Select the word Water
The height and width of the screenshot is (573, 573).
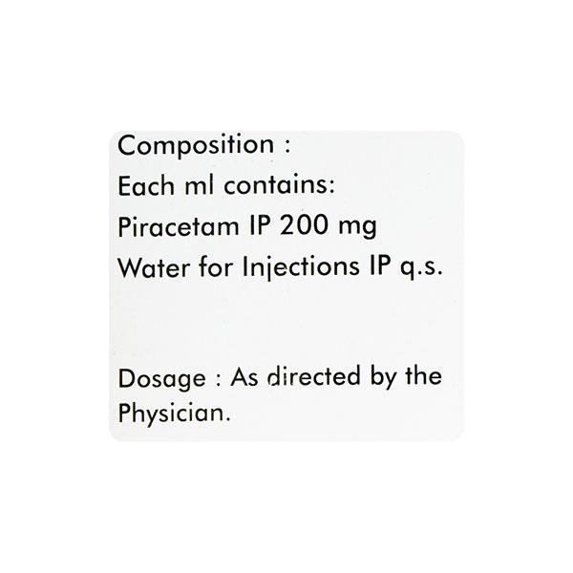[154, 267]
